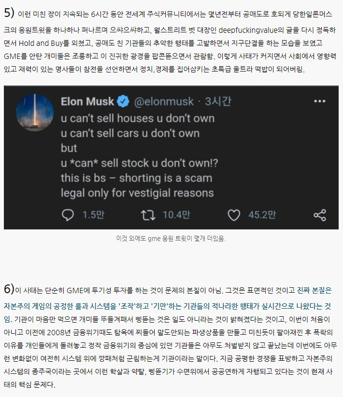343x397 pixels.
Task: Click the tweet line 'u *can* sell stock'
Action: pyautogui.click(x=139, y=163)
